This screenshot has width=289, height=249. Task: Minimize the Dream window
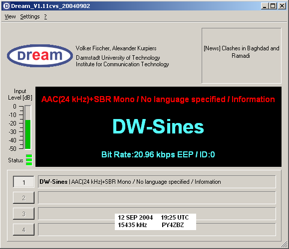(x=265, y=6)
